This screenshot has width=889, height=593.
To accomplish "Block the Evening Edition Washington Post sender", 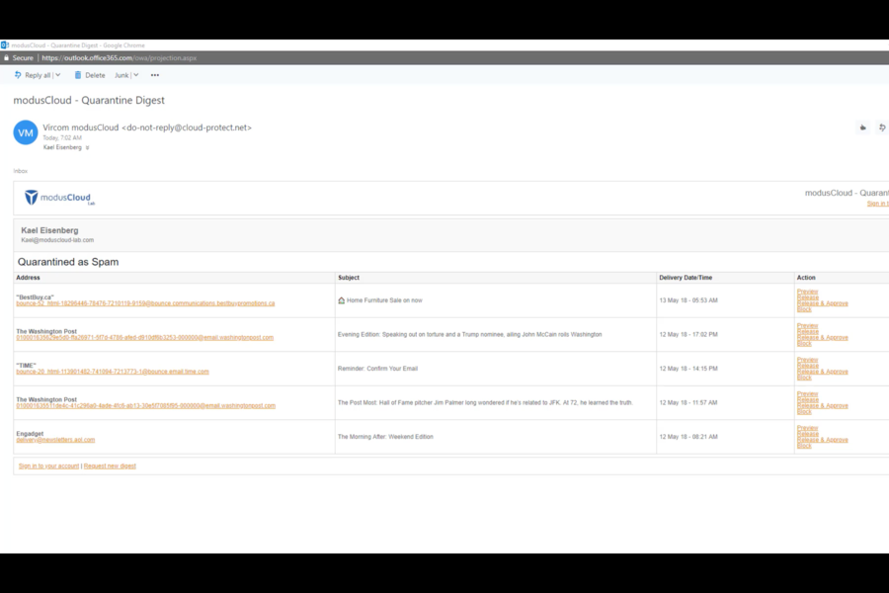I will pos(804,343).
